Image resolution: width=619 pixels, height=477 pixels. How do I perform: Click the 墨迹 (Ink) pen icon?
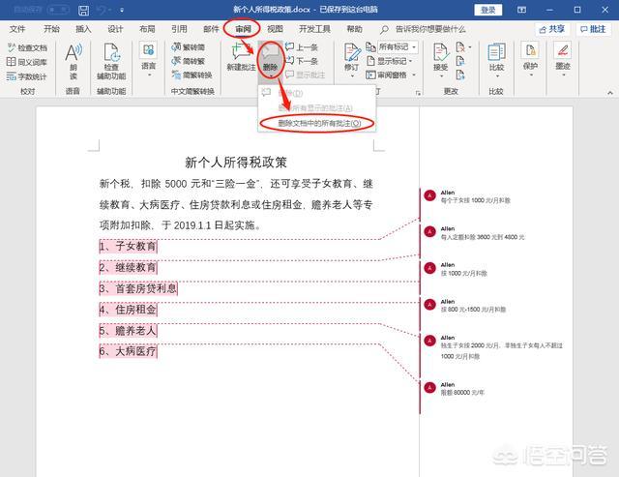(x=563, y=56)
